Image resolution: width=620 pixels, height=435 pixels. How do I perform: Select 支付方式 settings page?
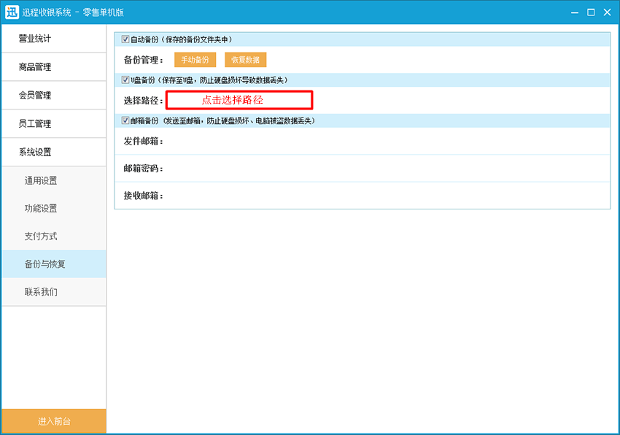click(x=53, y=236)
